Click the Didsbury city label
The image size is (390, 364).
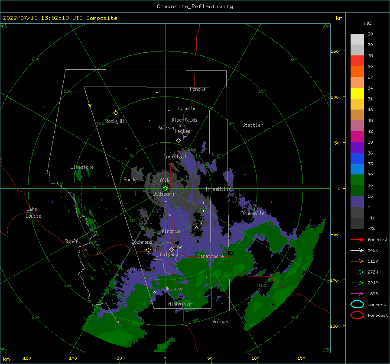[x=164, y=194]
